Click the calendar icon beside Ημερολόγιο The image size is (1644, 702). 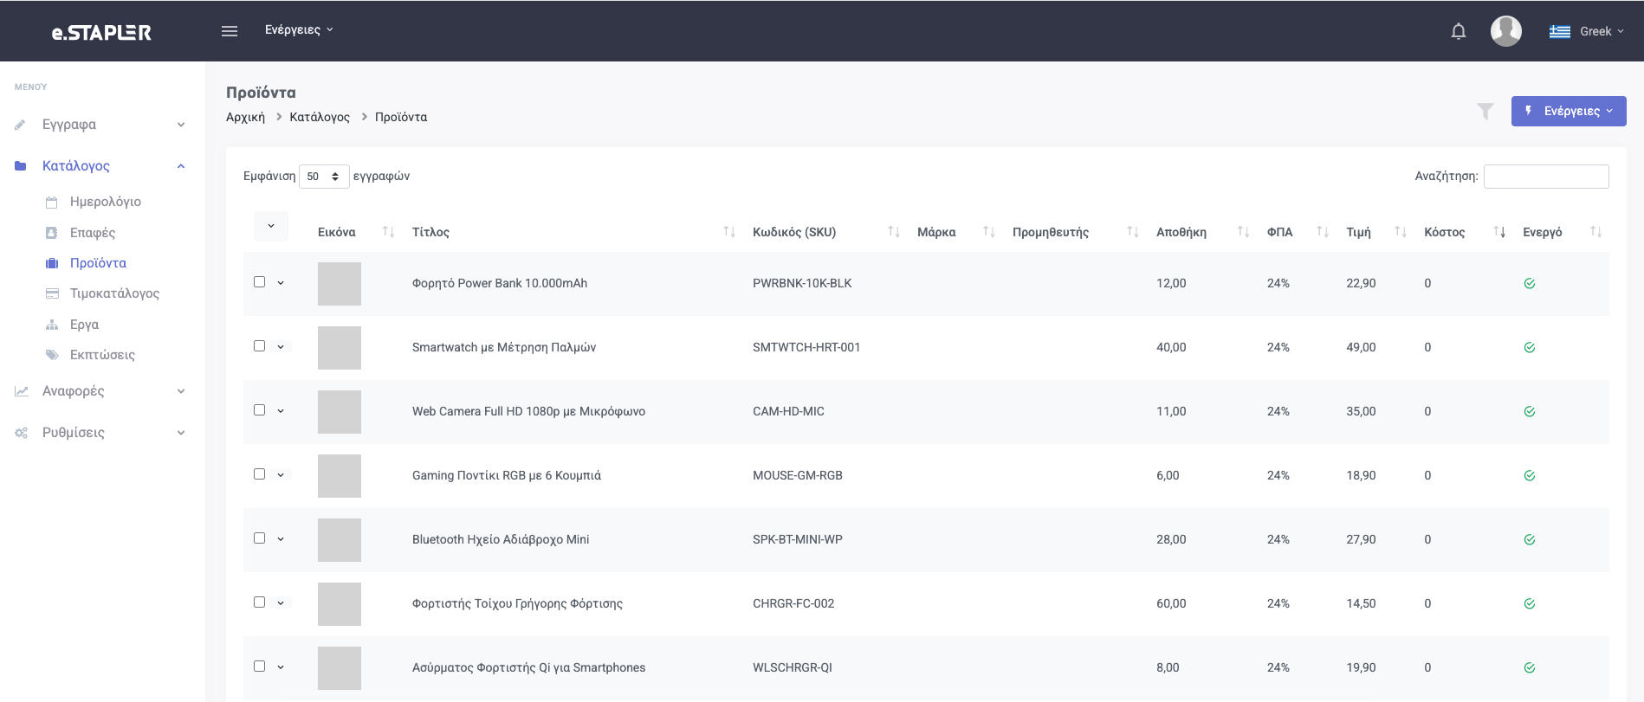coord(52,202)
